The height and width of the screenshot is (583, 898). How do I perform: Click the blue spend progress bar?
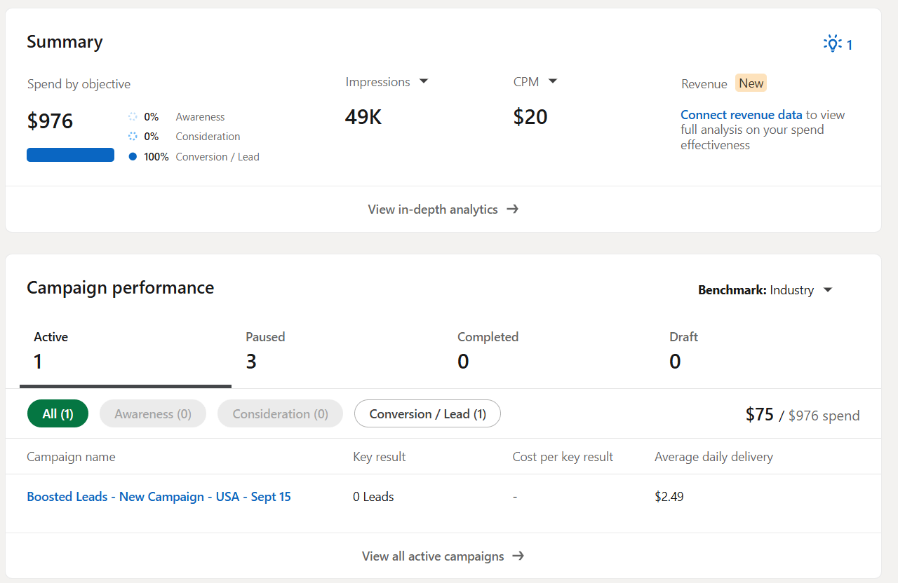70,154
